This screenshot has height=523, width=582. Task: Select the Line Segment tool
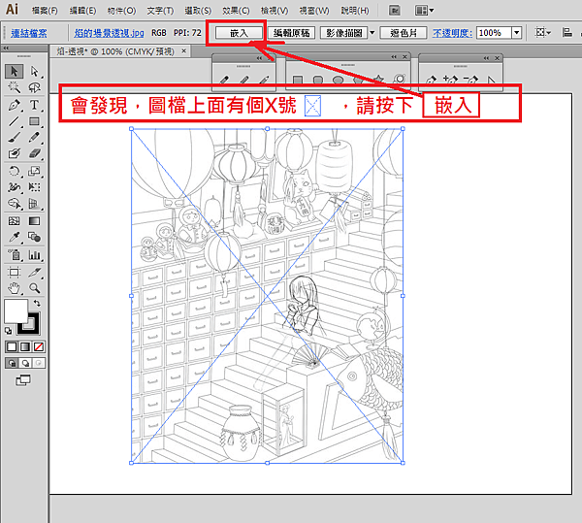15,121
